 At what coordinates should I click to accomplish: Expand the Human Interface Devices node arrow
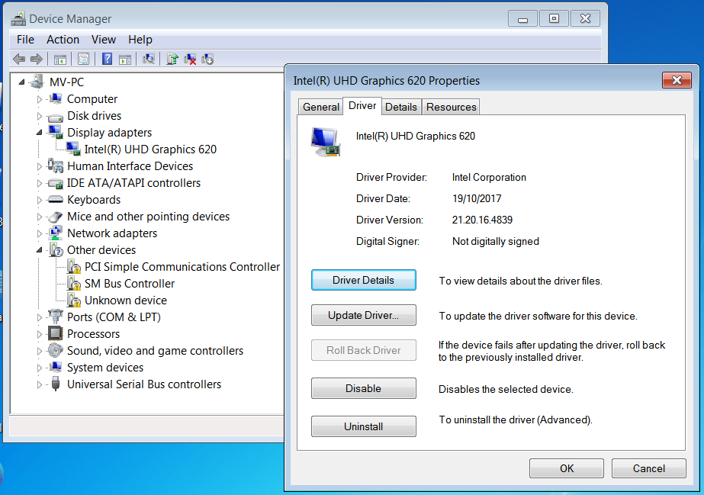click(39, 166)
